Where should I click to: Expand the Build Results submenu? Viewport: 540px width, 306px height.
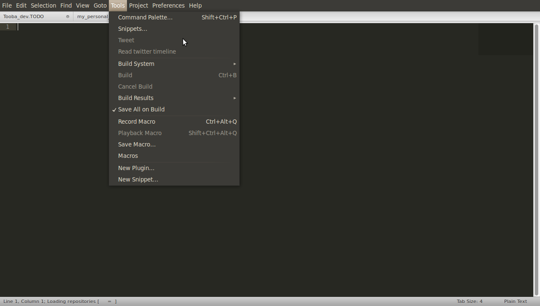tap(174, 98)
